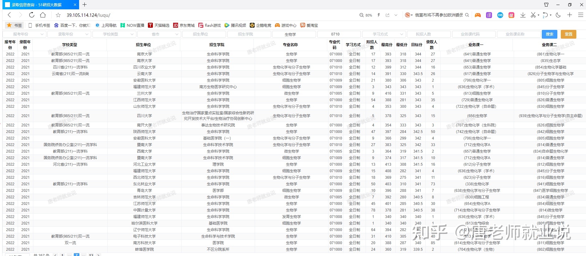Viewport: 586px width, 256px height.
Task: Open a new browser tab
Action: pyautogui.click(x=84, y=5)
